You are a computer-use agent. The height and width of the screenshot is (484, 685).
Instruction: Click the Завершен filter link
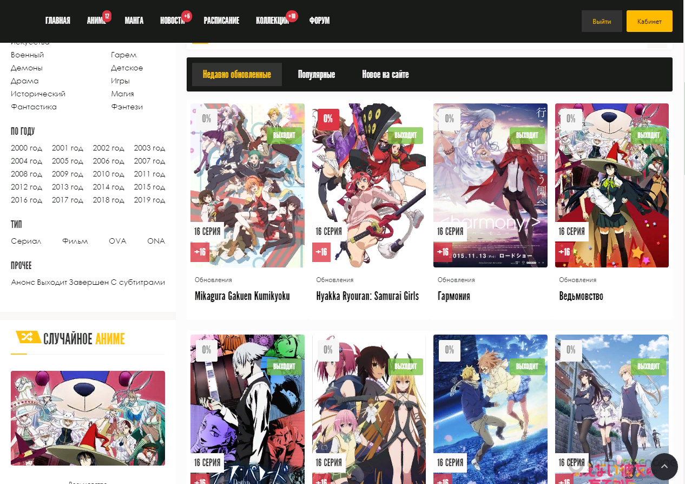click(x=89, y=282)
